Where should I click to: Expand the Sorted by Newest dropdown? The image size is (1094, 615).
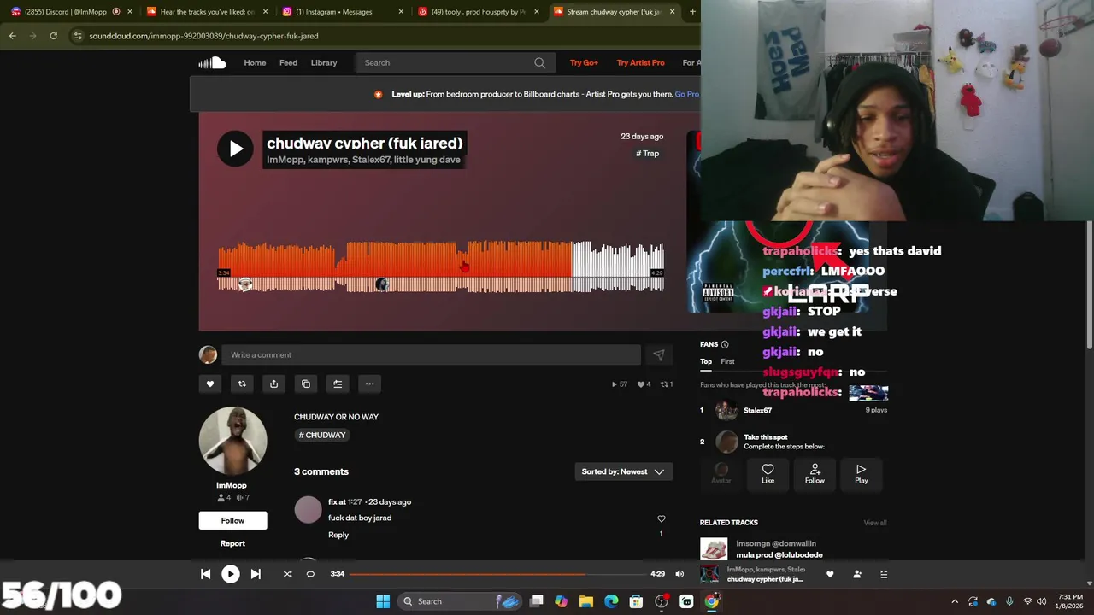tap(623, 471)
